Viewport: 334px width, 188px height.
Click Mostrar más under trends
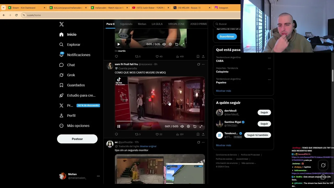tap(224, 91)
